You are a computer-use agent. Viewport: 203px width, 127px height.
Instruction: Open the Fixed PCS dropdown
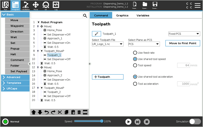(184, 34)
